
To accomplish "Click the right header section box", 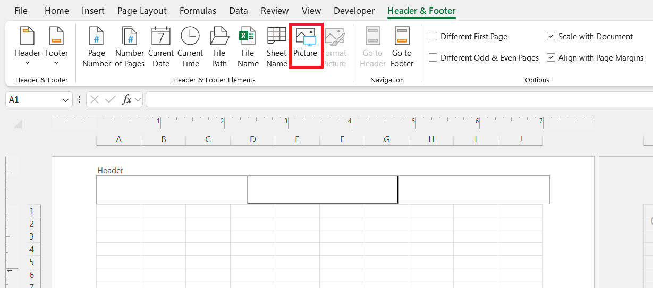I will [x=474, y=190].
